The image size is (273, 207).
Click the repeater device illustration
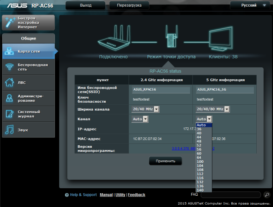(172, 36)
